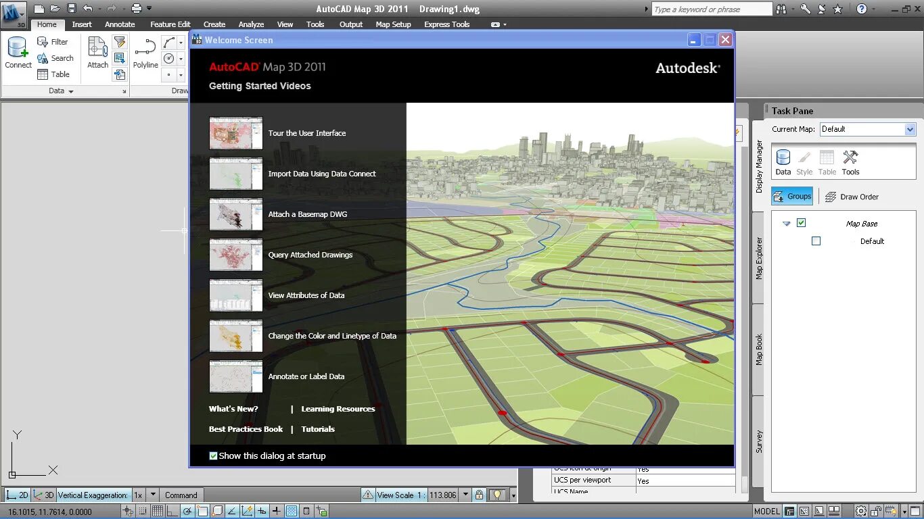Open the Help dropdown arrow
924x519 pixels.
[873, 9]
